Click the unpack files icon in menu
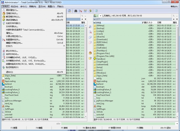This screenshot has height=131, width=180. (x=3, y=17)
